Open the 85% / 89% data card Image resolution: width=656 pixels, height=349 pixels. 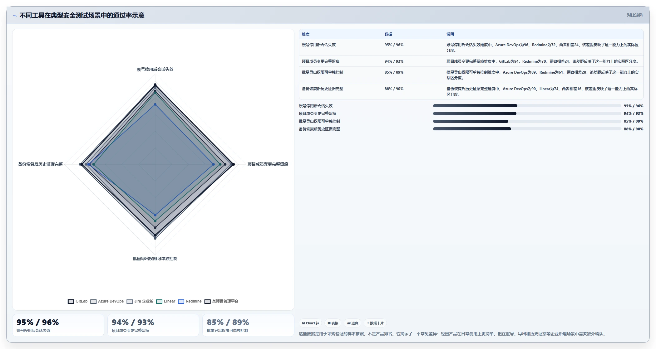248,325
